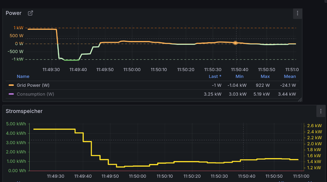Click the Grid Power mean value -24.1 W
Image resolution: width=327 pixels, height=182 pixels.
pos(288,85)
